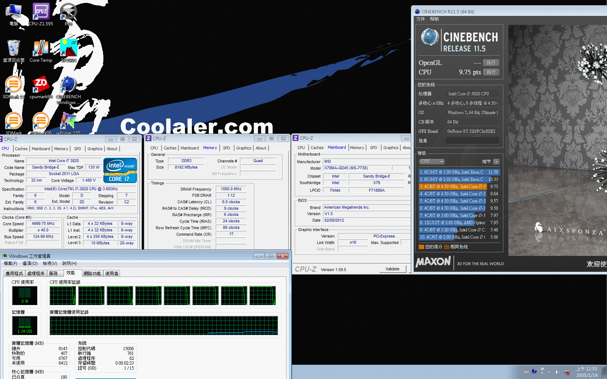The width and height of the screenshot is (607, 379).
Task: Click the CINEBENCH title bar globe icon
Action: click(x=417, y=12)
